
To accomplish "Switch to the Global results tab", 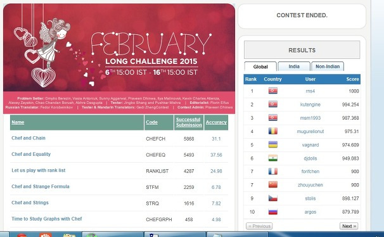I will click(x=260, y=67).
